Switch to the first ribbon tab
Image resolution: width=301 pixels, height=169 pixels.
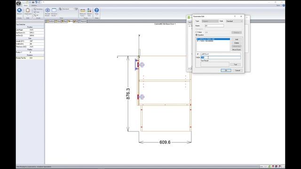[x=25, y=6]
